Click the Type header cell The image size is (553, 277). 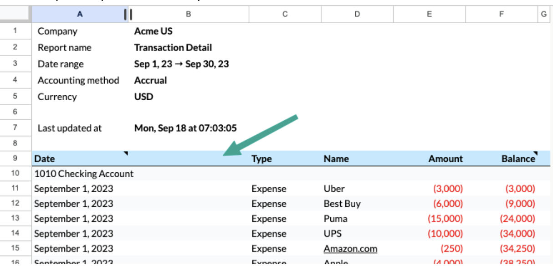pyautogui.click(x=285, y=159)
